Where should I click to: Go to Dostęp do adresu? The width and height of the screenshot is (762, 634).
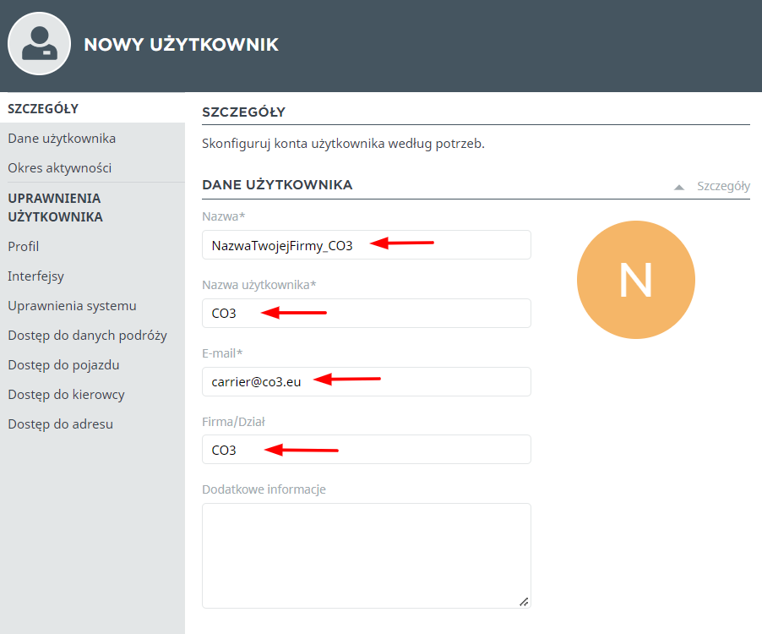coord(60,424)
